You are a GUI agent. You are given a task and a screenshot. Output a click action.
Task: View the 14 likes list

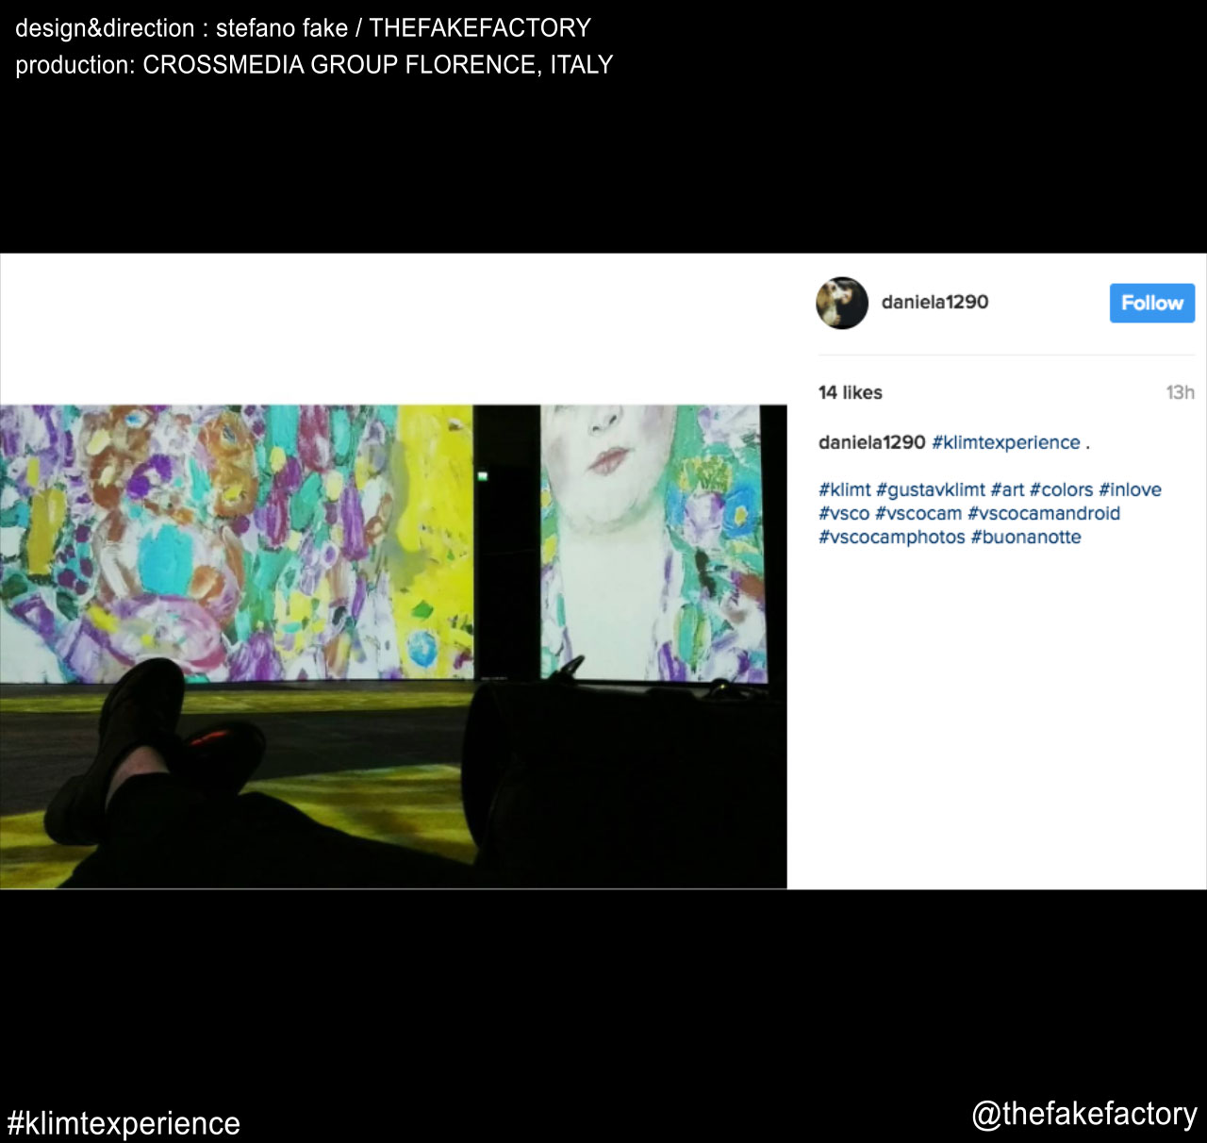[x=850, y=392]
